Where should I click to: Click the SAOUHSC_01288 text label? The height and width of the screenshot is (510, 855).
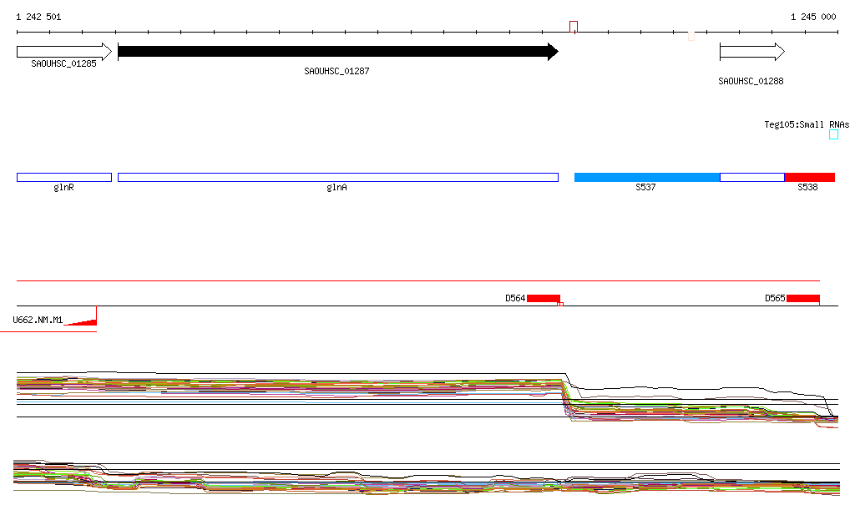[x=751, y=82]
